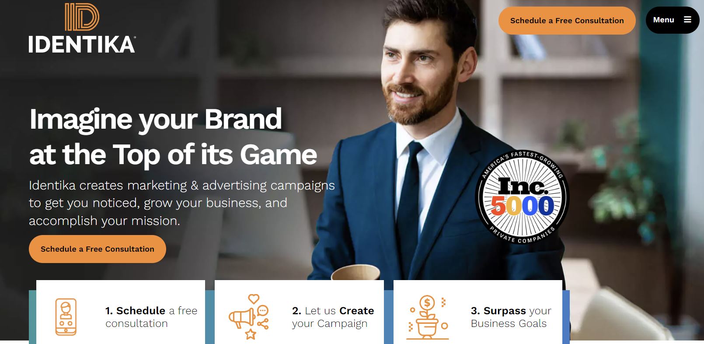Click the step 3 card

(x=478, y=312)
